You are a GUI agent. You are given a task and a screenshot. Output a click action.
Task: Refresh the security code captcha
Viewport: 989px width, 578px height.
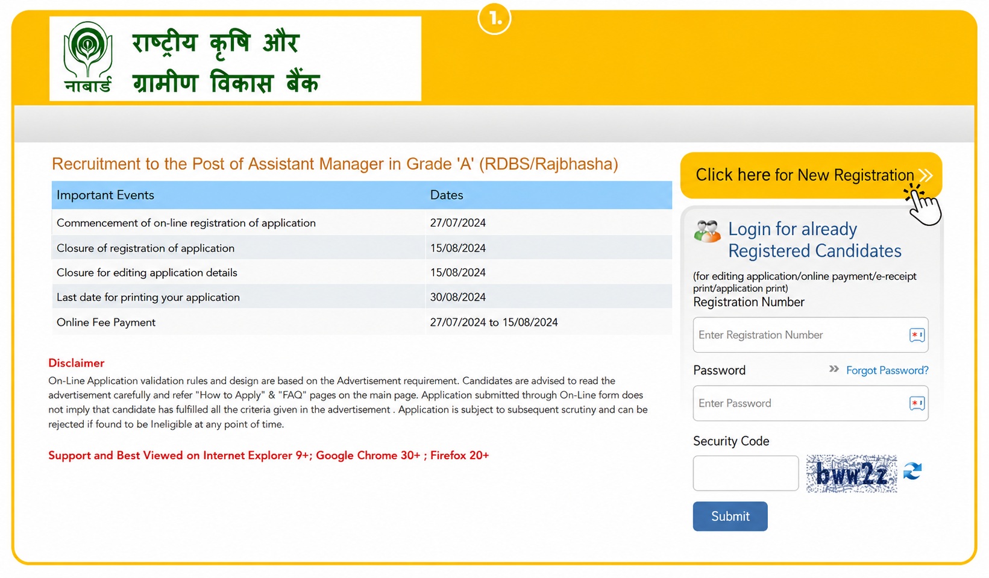pos(912,471)
